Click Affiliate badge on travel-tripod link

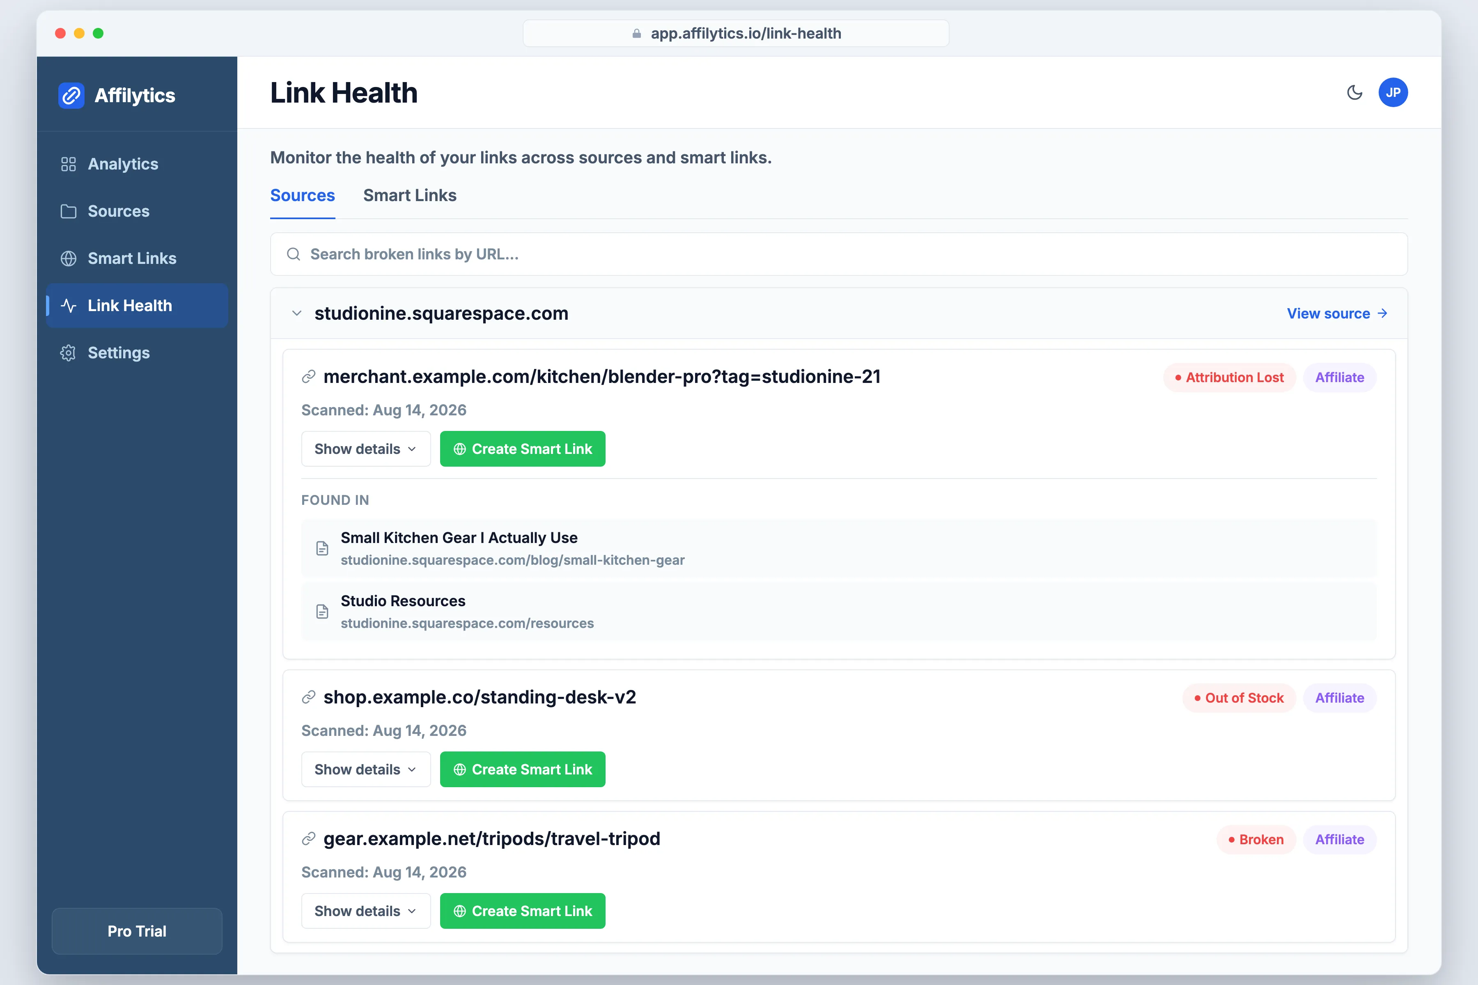tap(1340, 839)
